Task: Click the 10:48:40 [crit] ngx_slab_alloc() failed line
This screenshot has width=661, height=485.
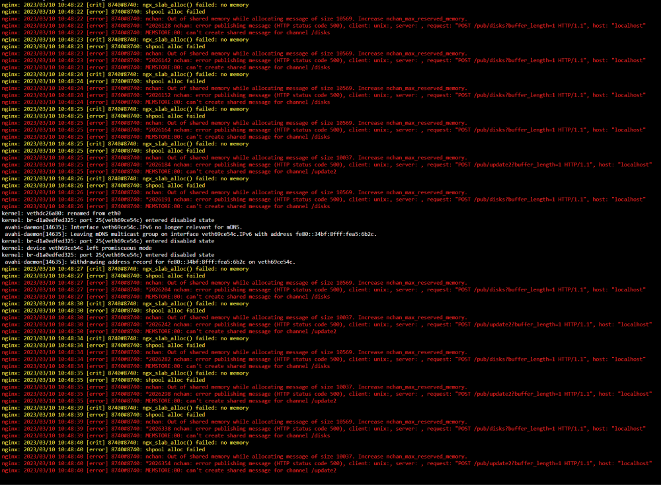Action: click(x=125, y=443)
